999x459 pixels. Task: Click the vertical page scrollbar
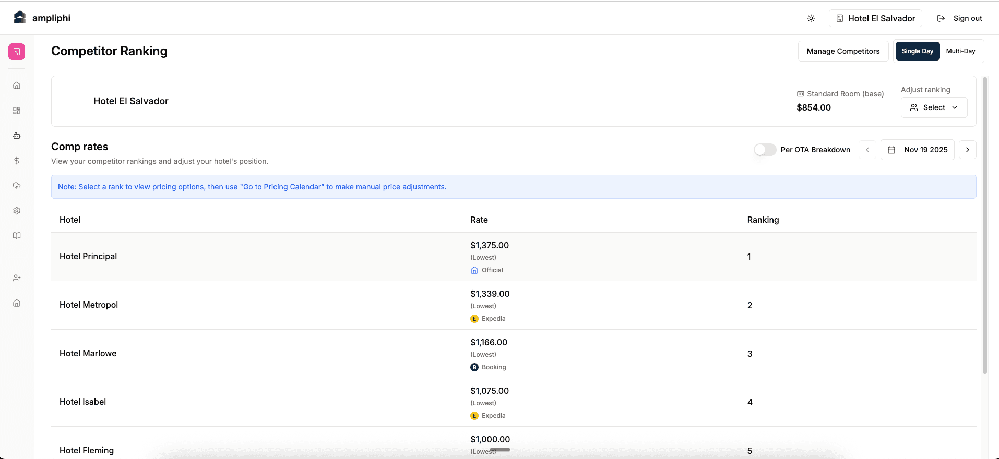tap(985, 225)
